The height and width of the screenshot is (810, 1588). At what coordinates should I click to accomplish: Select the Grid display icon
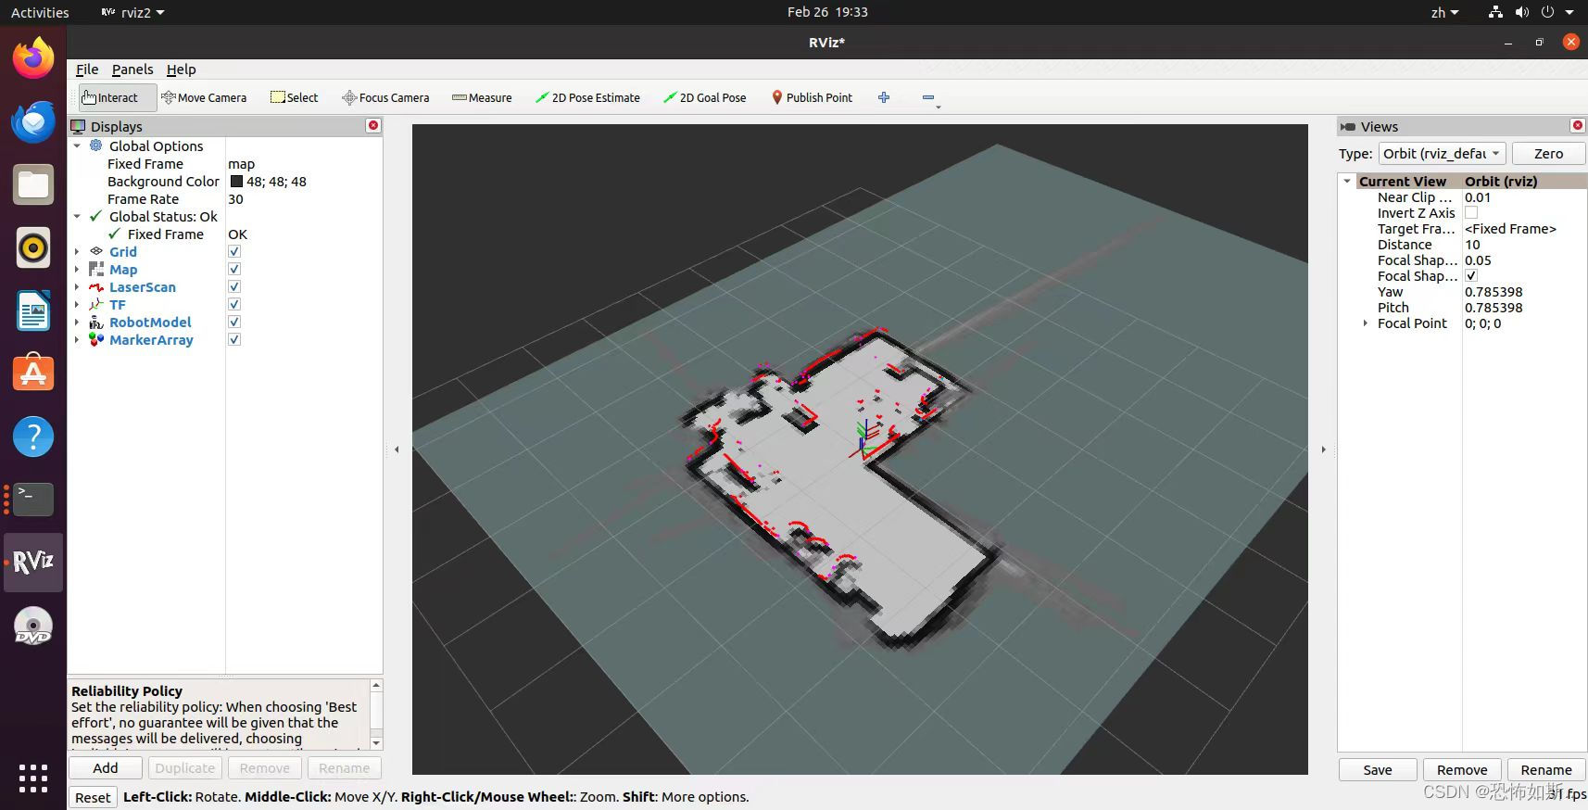point(96,251)
